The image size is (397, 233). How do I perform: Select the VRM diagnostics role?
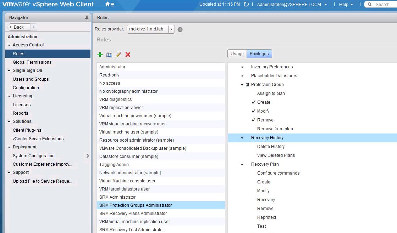[x=161, y=99]
